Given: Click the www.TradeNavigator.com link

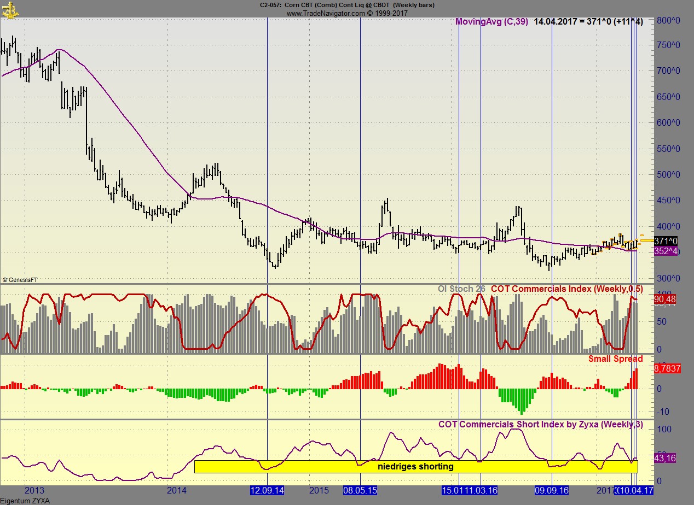Looking at the screenshot, I should click(x=325, y=14).
